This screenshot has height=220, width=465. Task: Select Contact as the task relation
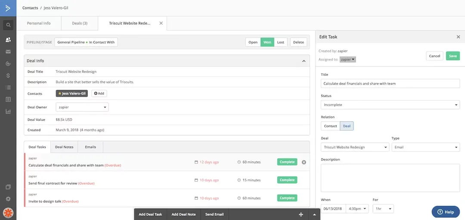(330, 126)
